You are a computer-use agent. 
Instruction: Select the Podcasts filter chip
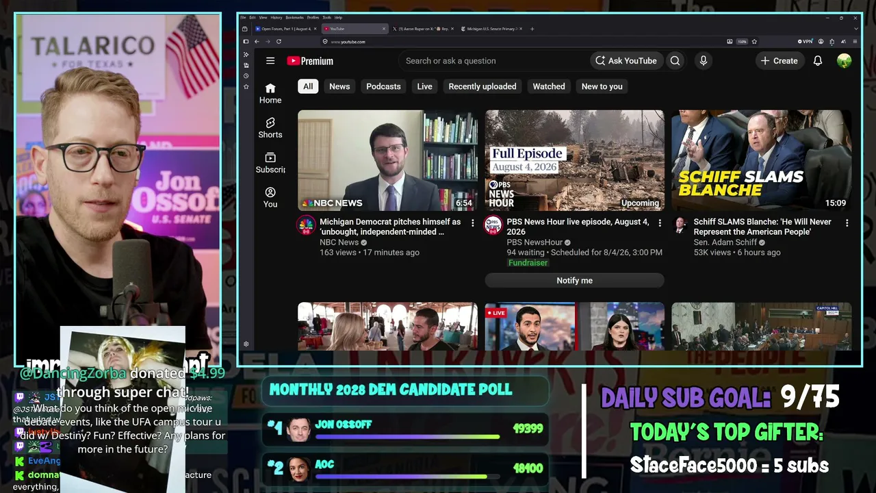pos(383,86)
